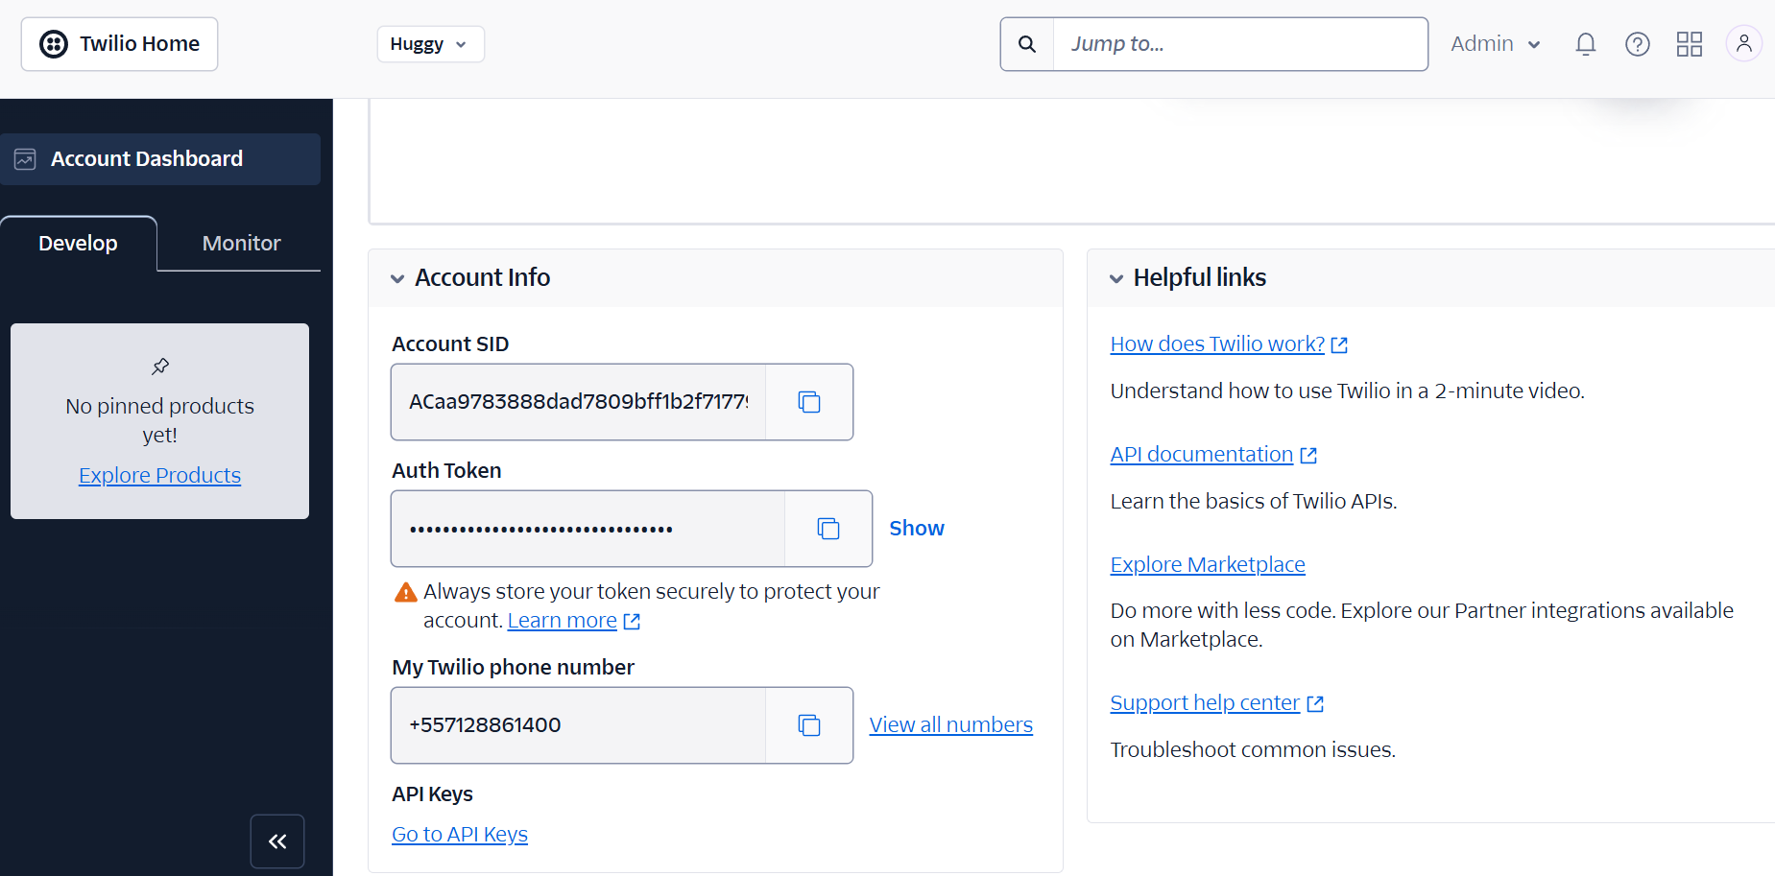Open the products grid icon
The width and height of the screenshot is (1775, 876).
pyautogui.click(x=1690, y=44)
